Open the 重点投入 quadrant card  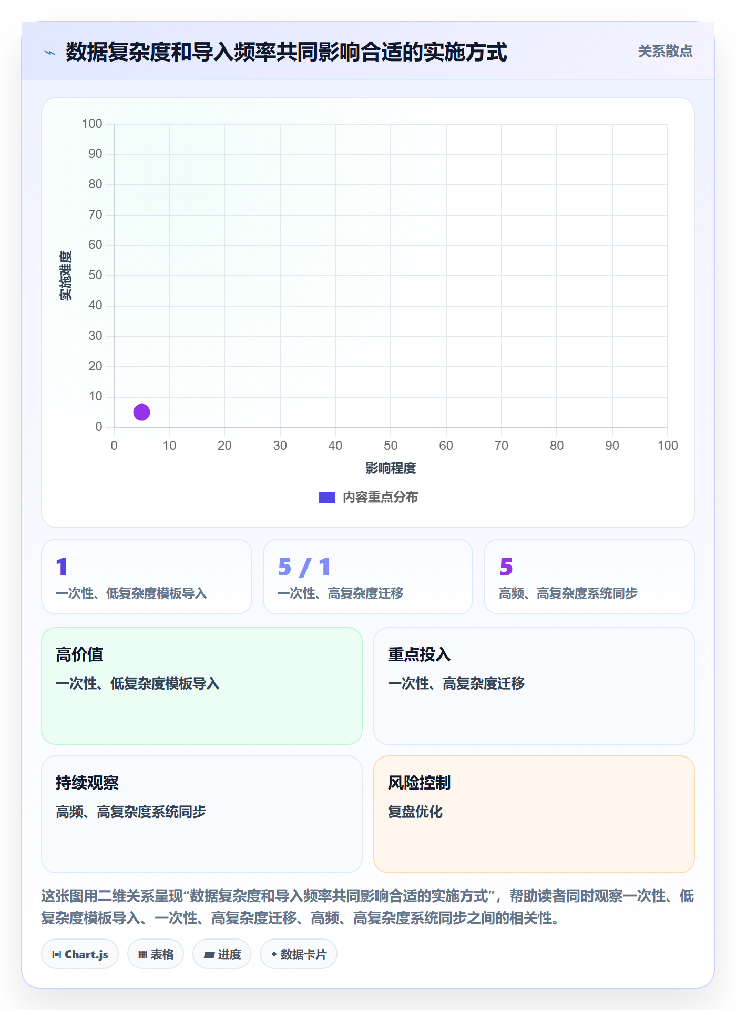point(534,686)
